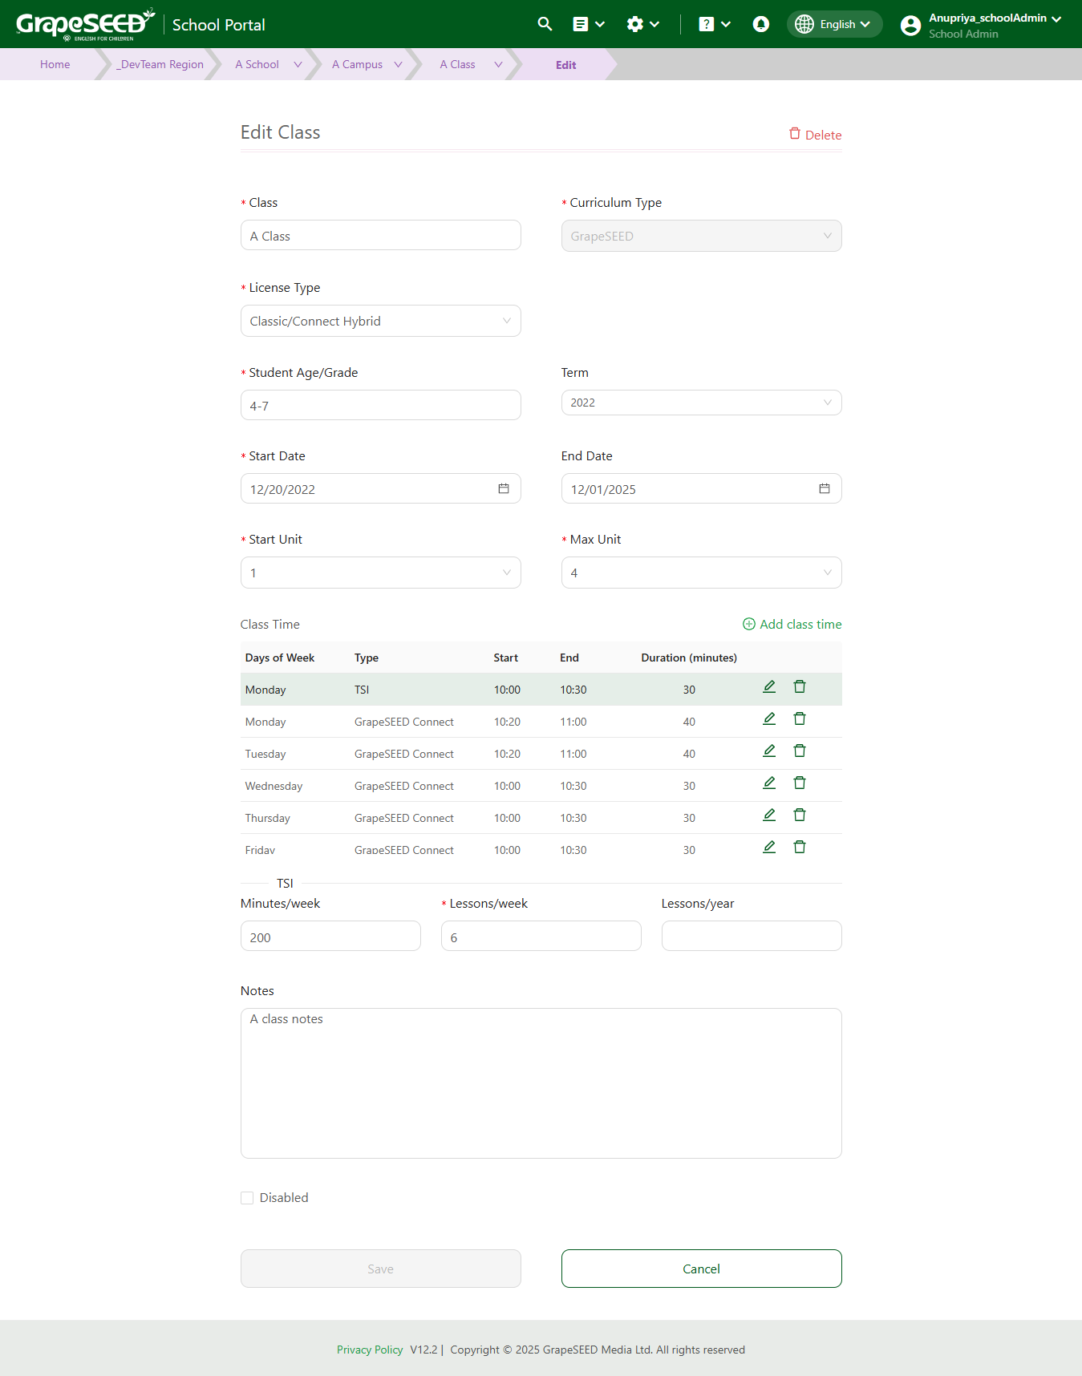Focus the Class name input field
This screenshot has width=1082, height=1376.
381,235
